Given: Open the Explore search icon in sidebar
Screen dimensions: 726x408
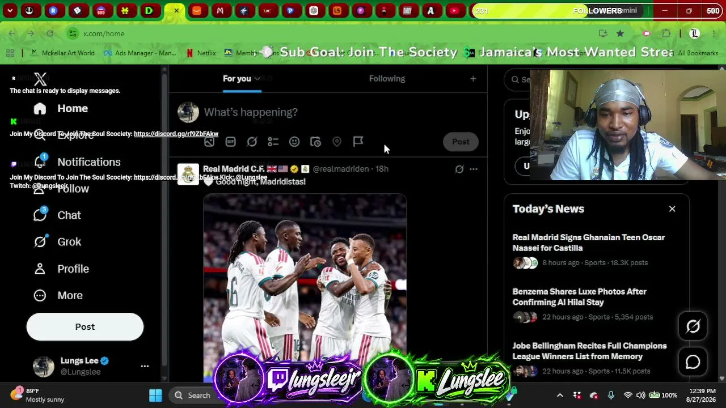Looking at the screenshot, I should [40, 135].
